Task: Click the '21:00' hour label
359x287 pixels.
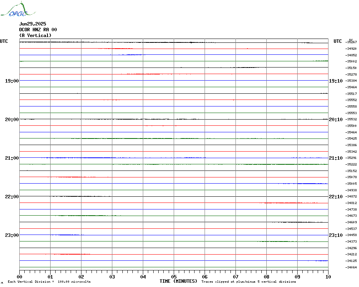Action: 12,158
